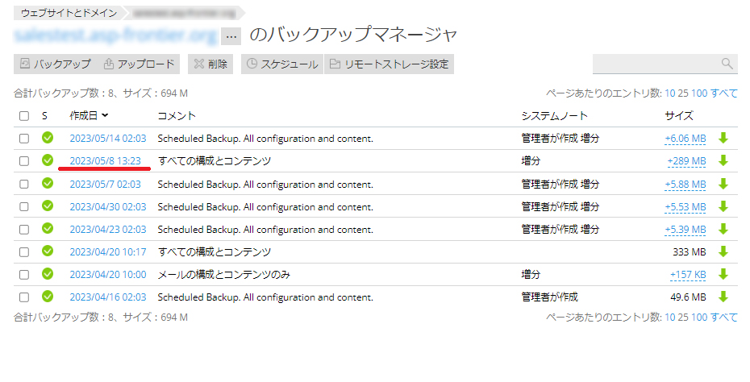Click status check icon of 2023/04/20 10:17 row
This screenshot has height=382, width=750.
pyautogui.click(x=48, y=251)
